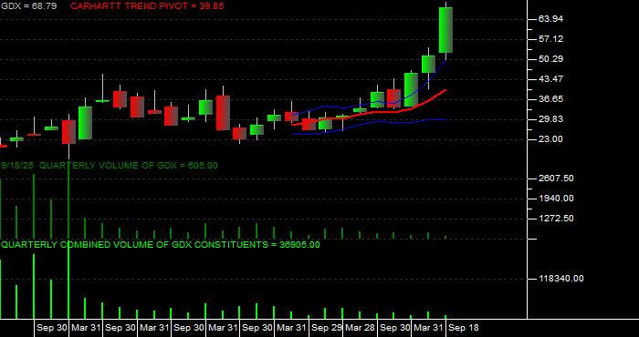Click the GDX = 68.79 price label
639x337 pixels.
(28, 6)
